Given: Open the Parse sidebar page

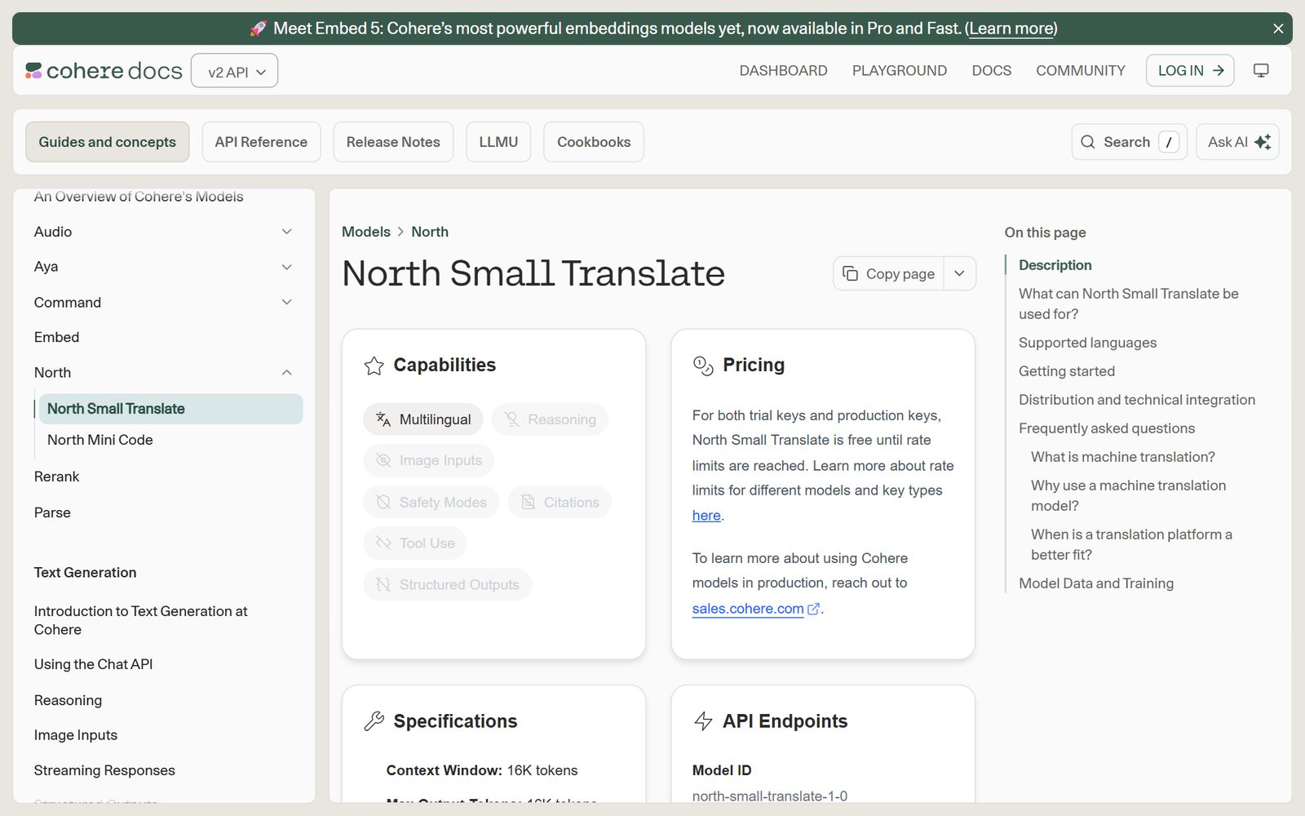Looking at the screenshot, I should [x=52, y=512].
